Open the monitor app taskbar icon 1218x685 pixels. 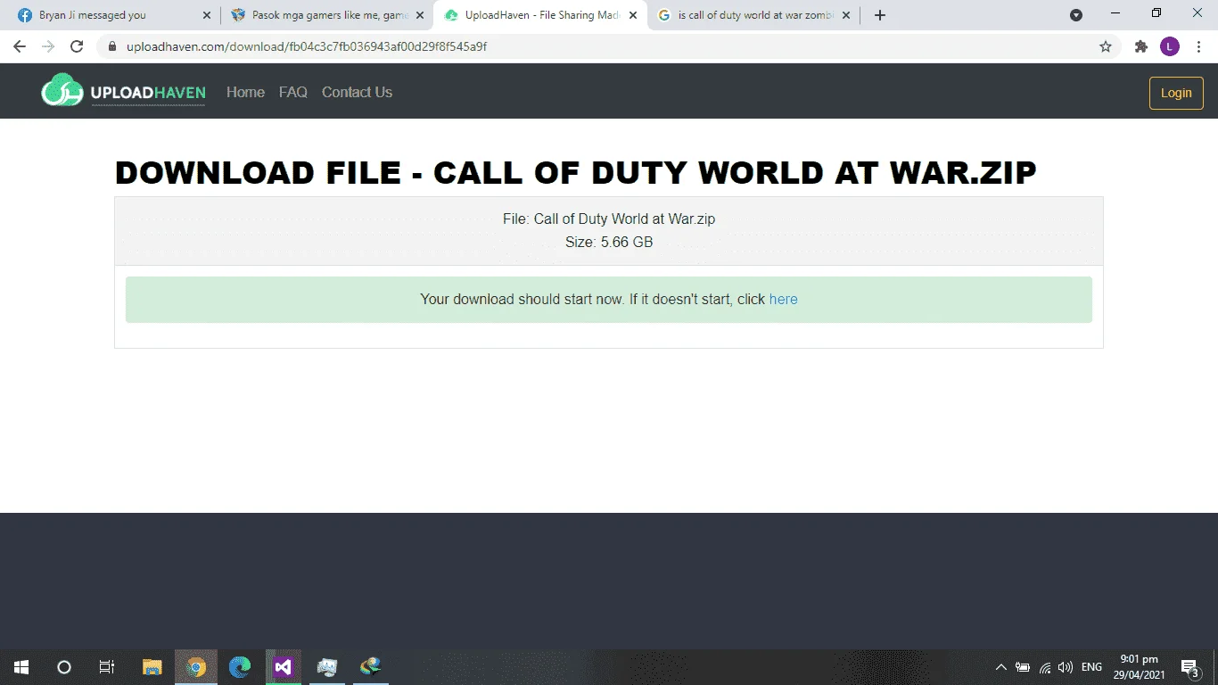tap(327, 667)
